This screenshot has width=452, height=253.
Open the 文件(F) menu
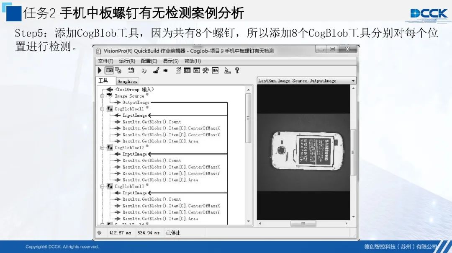point(105,61)
